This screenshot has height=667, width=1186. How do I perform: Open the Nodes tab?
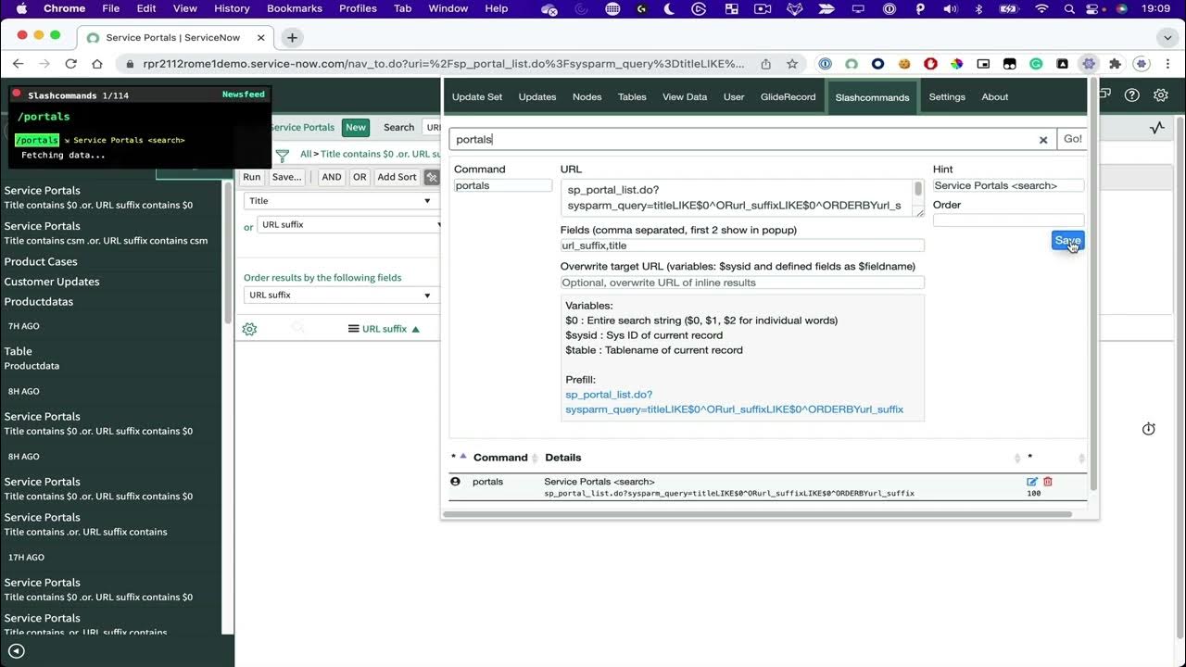click(587, 97)
